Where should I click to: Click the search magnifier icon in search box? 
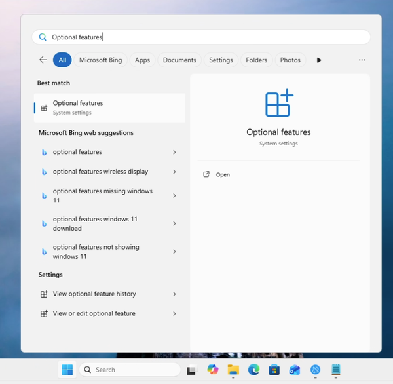coord(43,37)
